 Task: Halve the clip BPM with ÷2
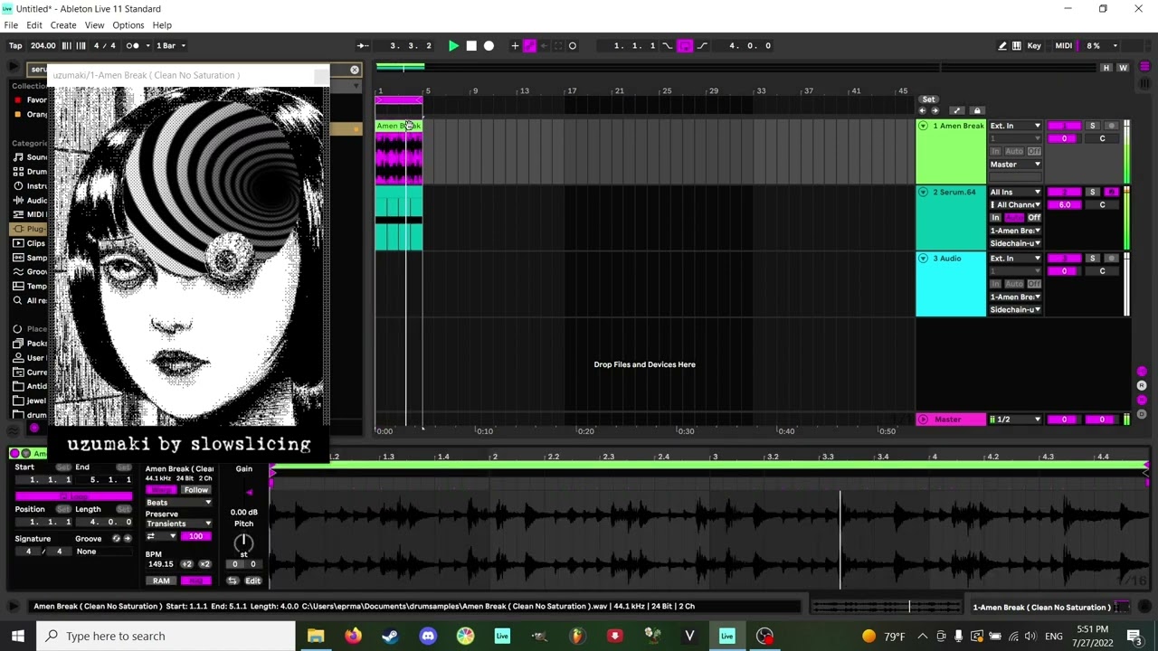[x=186, y=564]
